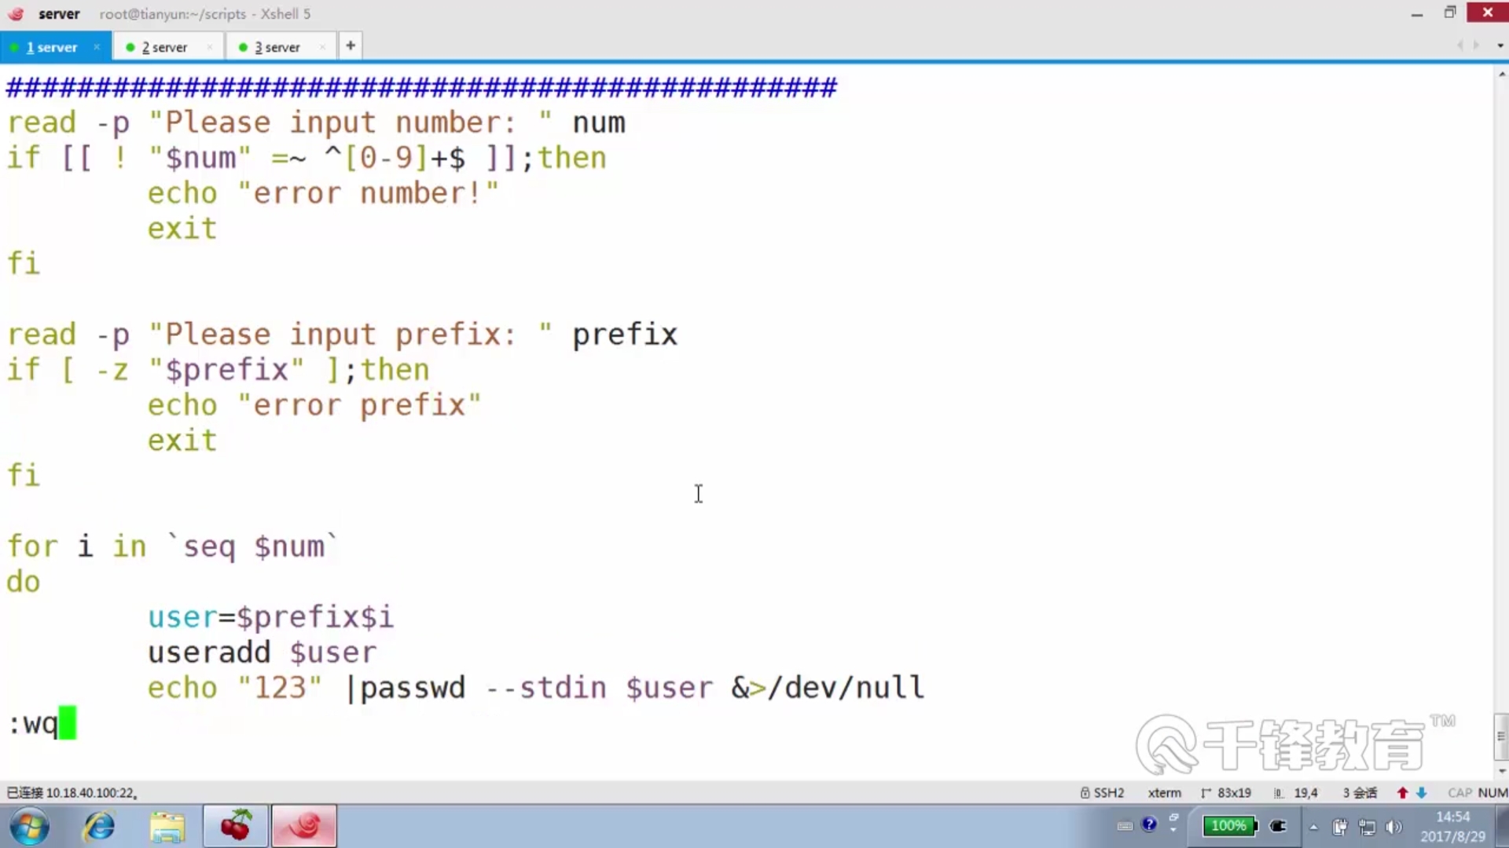Click the user=$prefix$i line
The width and height of the screenshot is (1509, 848).
270,617
